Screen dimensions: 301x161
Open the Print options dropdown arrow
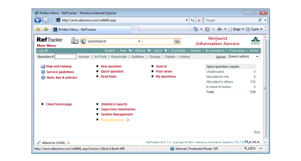click(x=225, y=29)
